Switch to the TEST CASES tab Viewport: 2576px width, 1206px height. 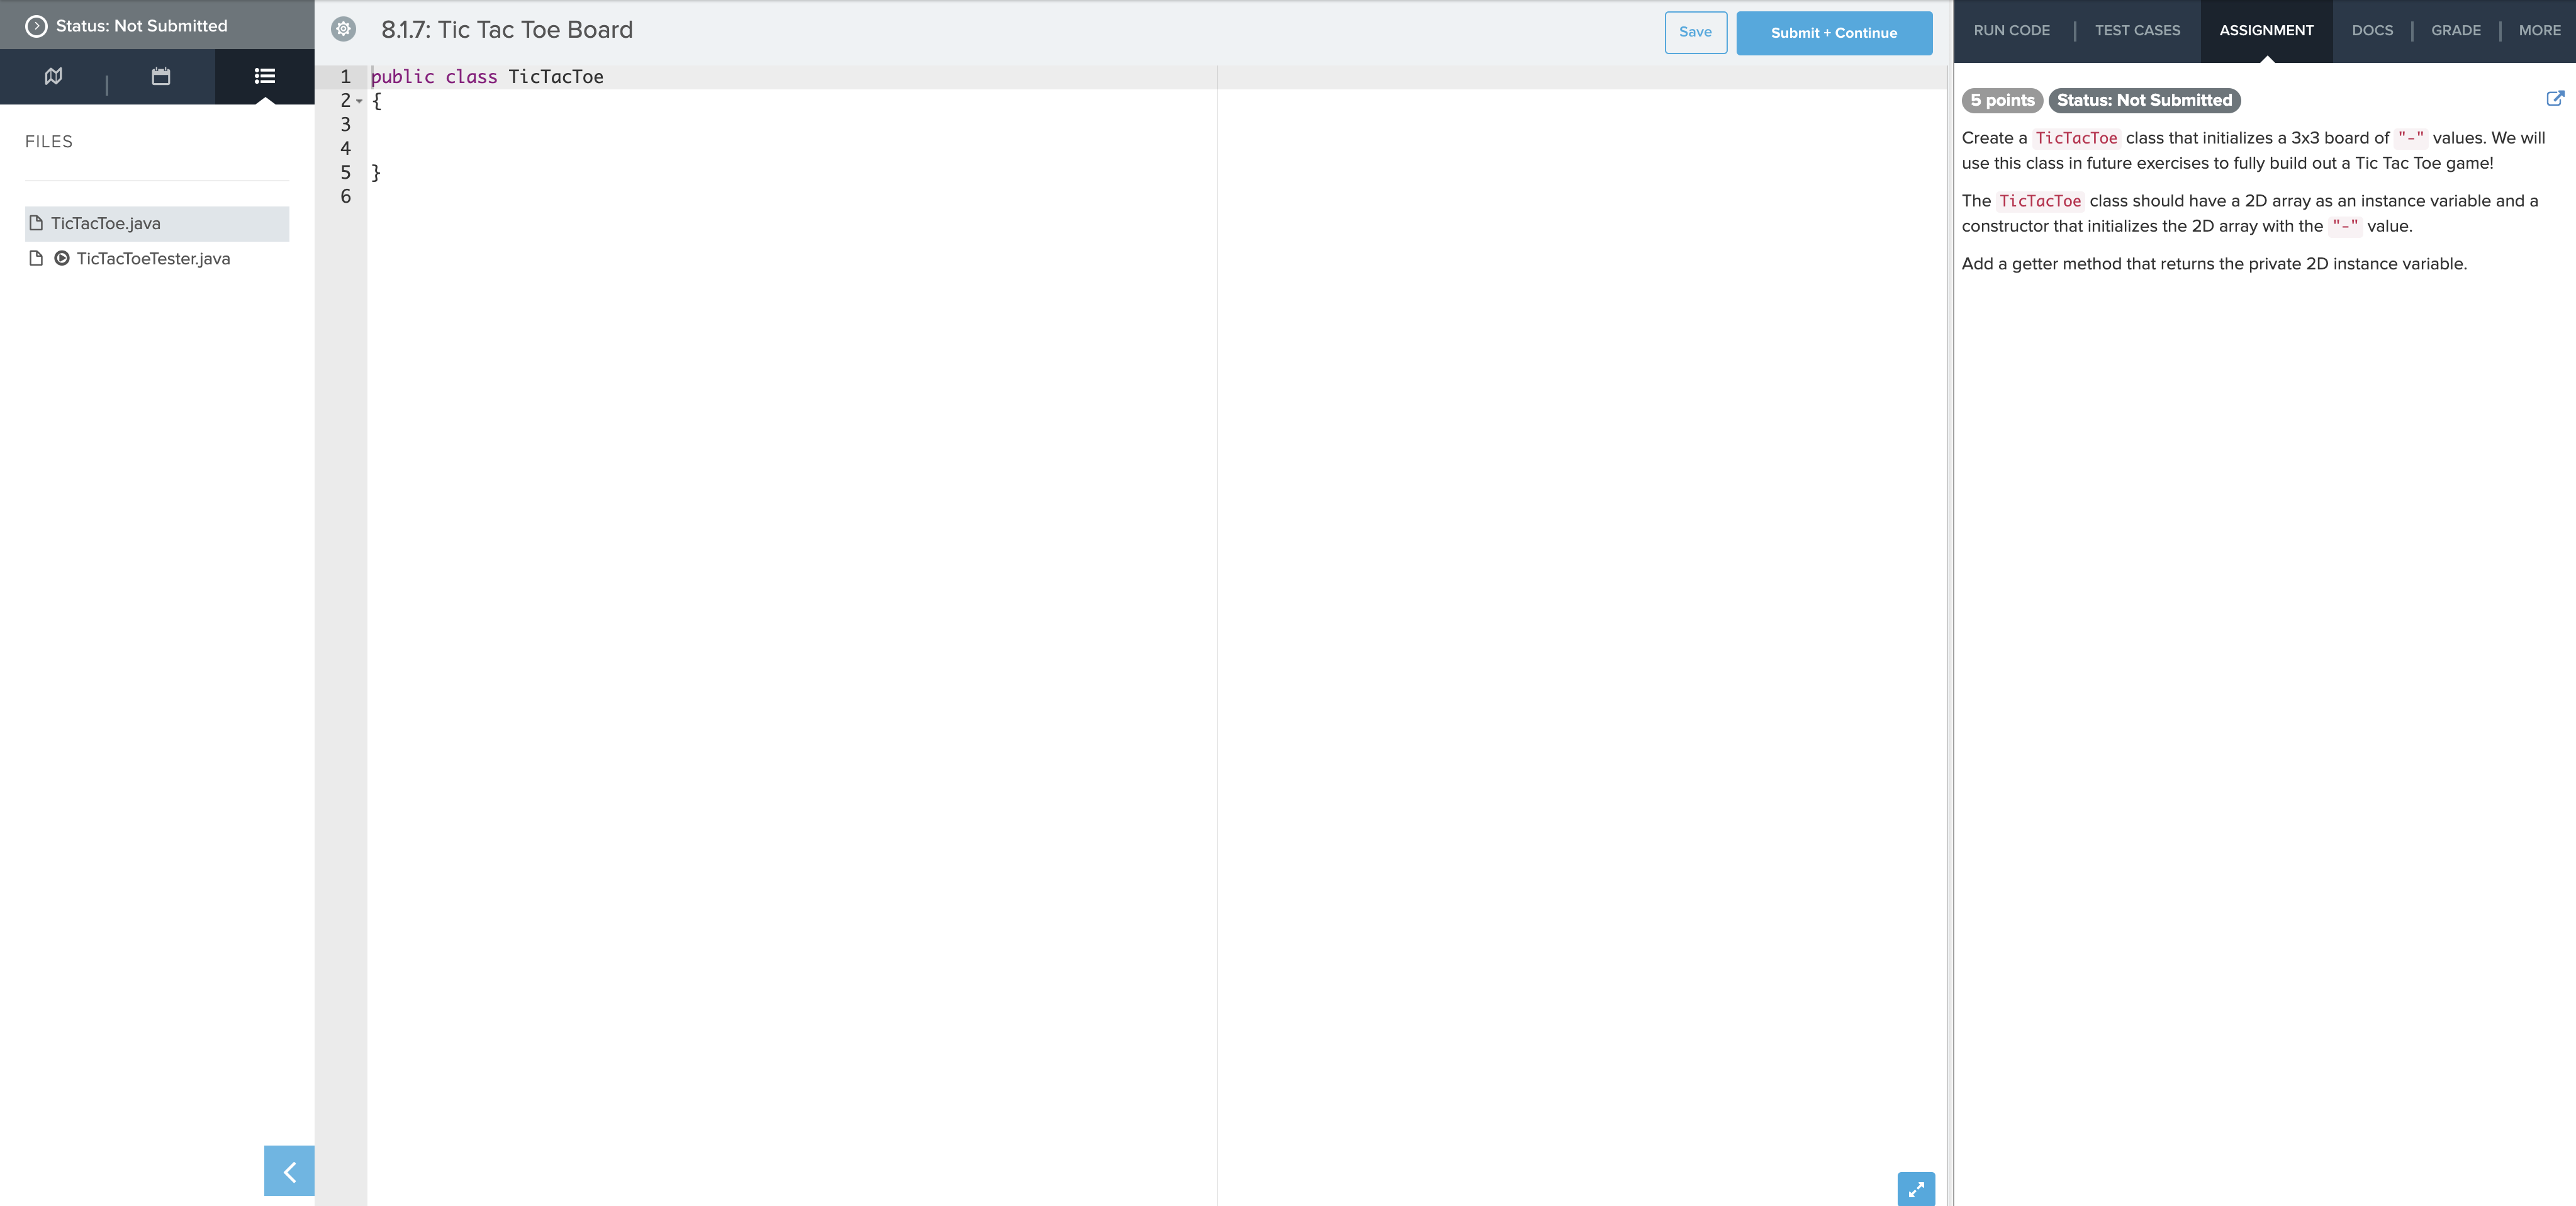tap(2137, 30)
